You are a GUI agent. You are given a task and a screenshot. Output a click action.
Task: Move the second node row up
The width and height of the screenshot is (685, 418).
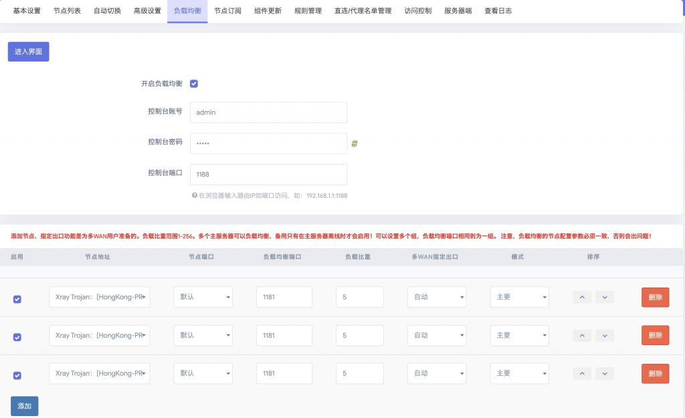tap(582, 335)
